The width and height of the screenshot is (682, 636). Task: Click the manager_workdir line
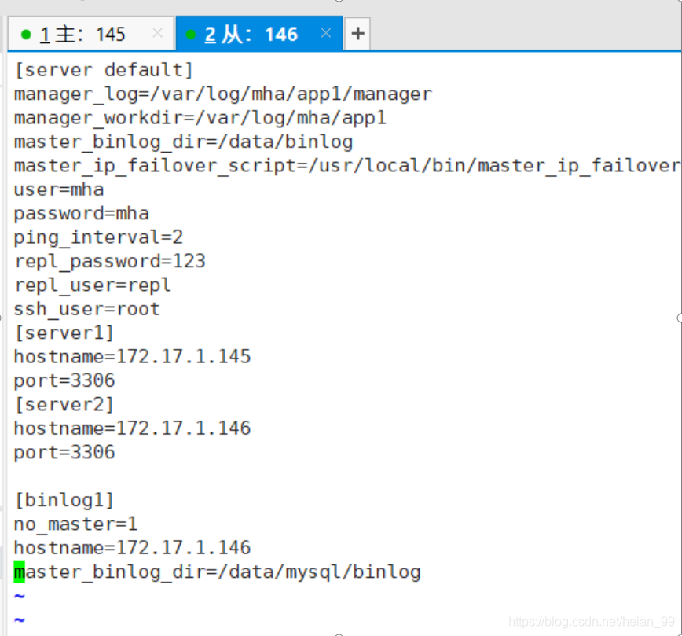click(200, 118)
